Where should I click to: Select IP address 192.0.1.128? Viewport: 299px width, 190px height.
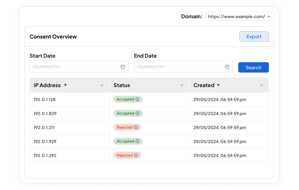click(45, 99)
